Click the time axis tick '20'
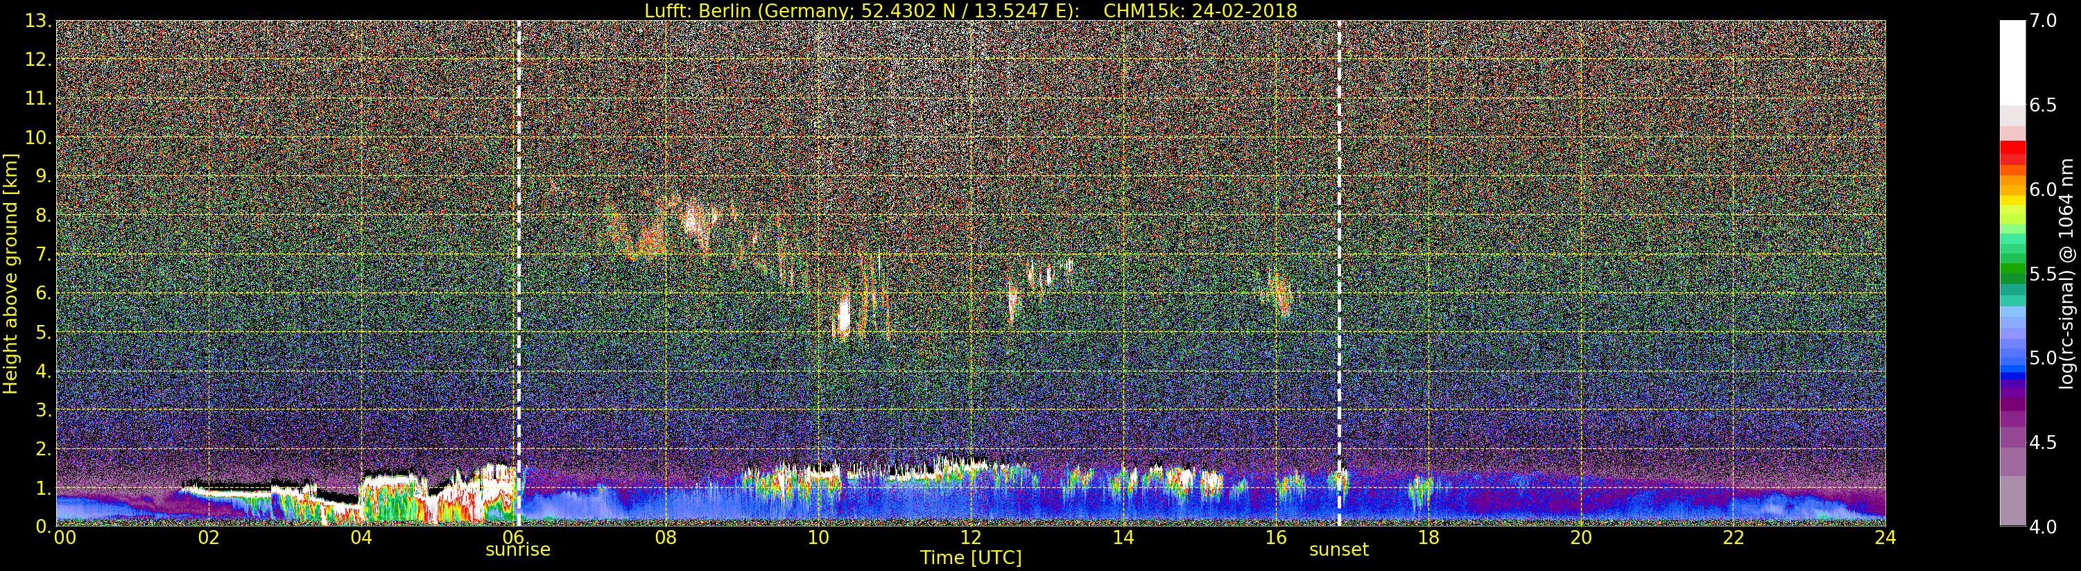The width and height of the screenshot is (2081, 571). pos(1581,538)
